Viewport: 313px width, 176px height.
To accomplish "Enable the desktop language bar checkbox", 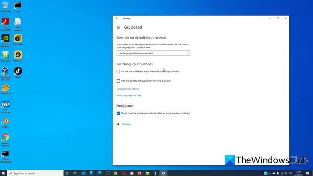I will coord(118,81).
